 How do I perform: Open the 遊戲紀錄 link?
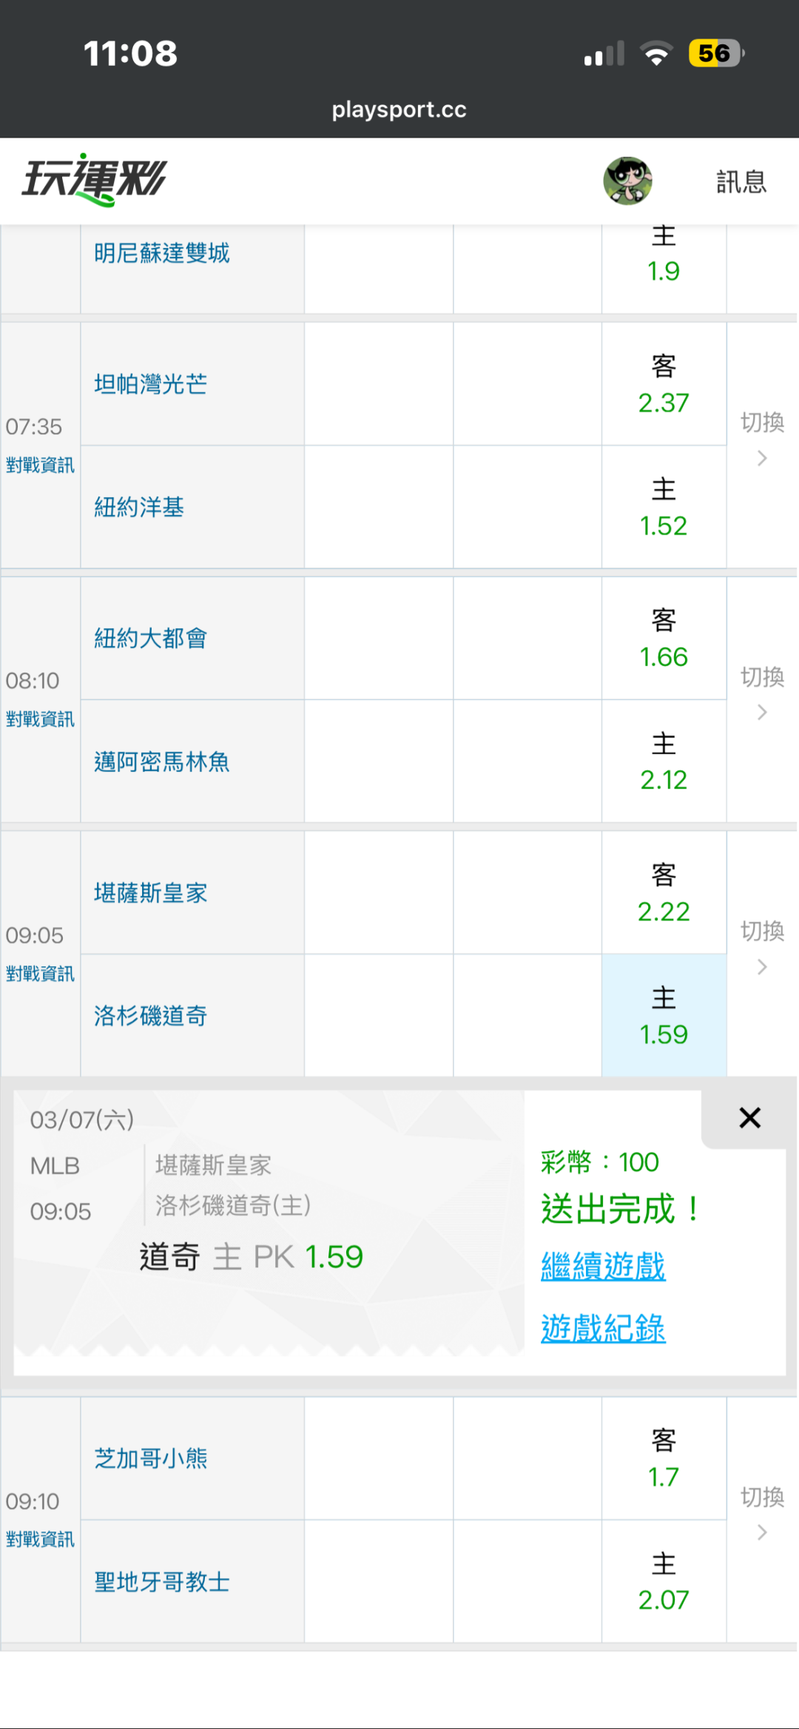(x=603, y=1328)
